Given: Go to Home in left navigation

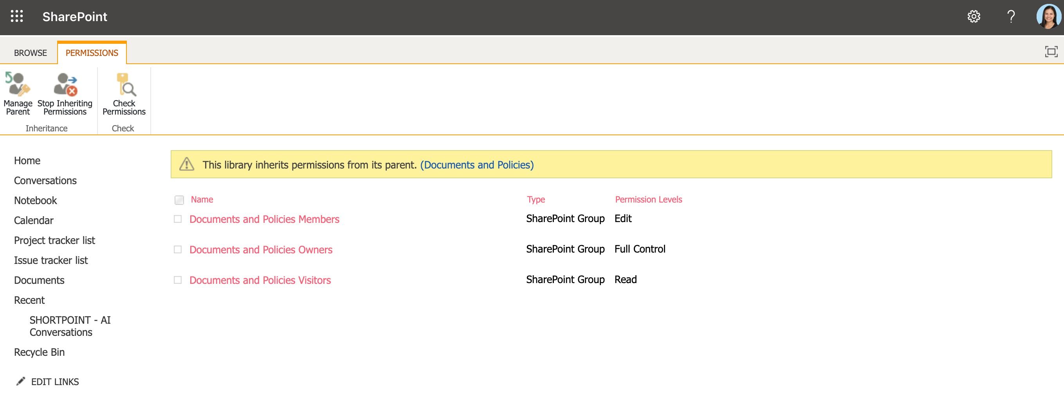Looking at the screenshot, I should 27,160.
